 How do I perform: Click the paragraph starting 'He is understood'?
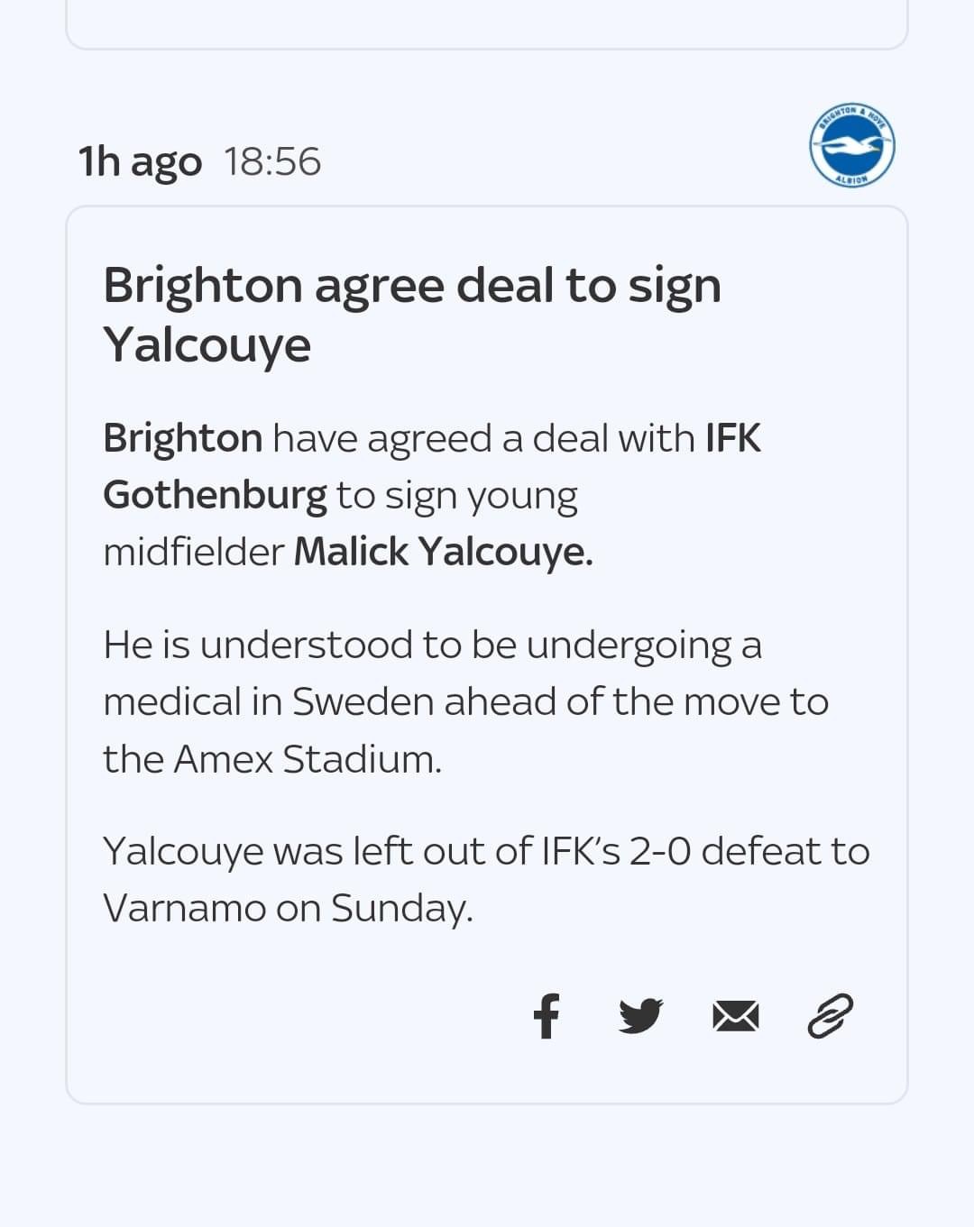[465, 702]
